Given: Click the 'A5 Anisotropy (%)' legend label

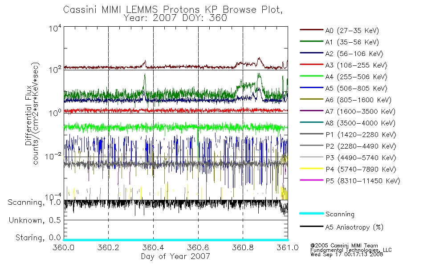Looking at the screenshot, I should [x=354, y=227].
